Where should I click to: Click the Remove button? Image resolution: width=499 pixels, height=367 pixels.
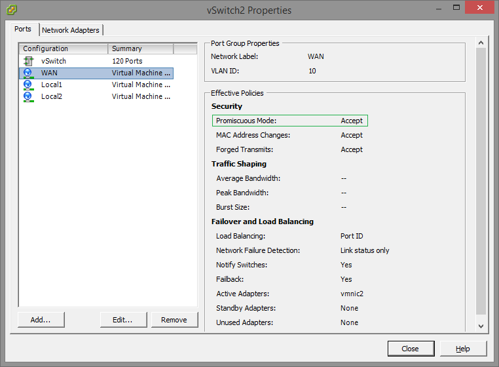pos(174,320)
